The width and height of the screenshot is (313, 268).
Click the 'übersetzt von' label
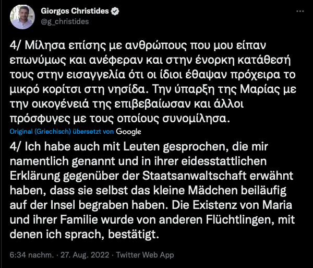93,132
